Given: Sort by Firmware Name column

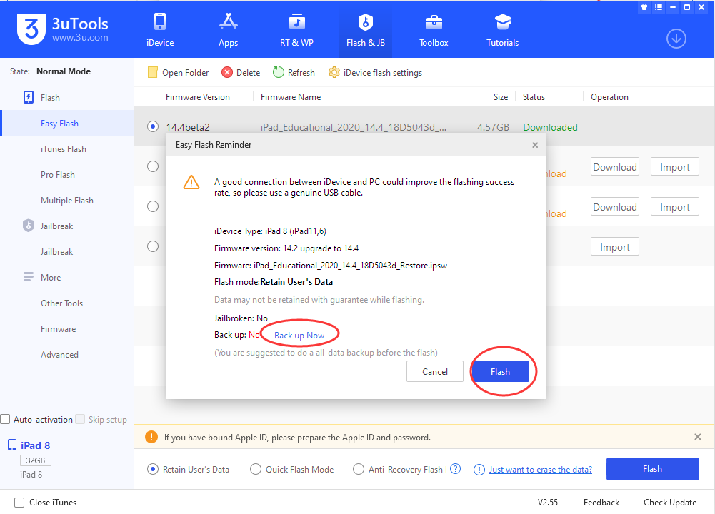Looking at the screenshot, I should [x=291, y=96].
